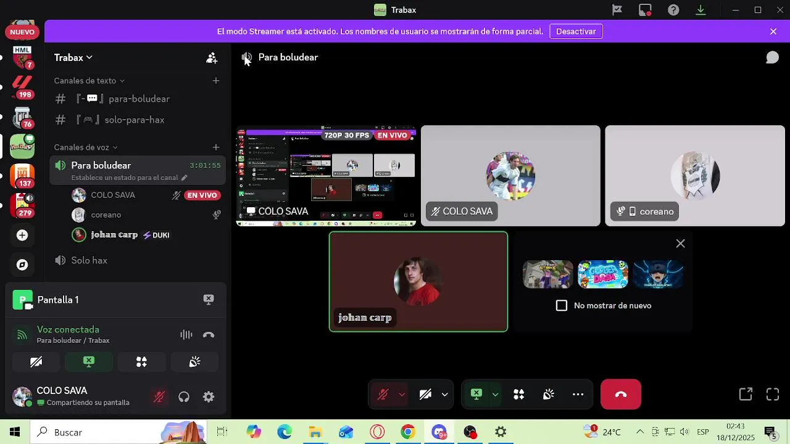
Task: Open the first activity game thumbnail
Action: pyautogui.click(x=548, y=274)
